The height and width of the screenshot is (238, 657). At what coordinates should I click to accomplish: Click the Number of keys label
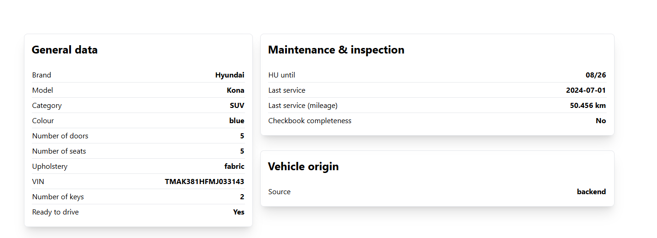pos(58,196)
